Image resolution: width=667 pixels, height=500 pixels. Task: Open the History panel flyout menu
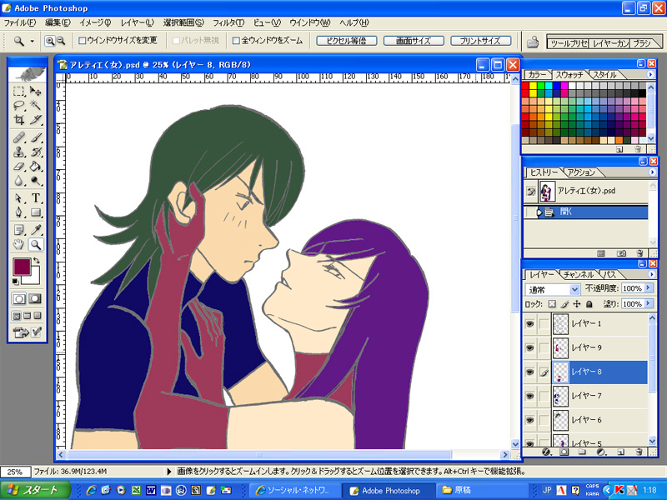click(x=652, y=172)
